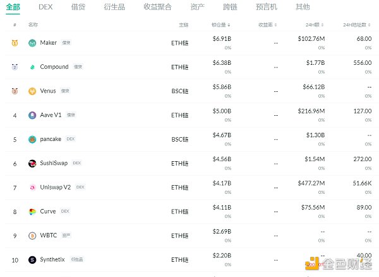The height and width of the screenshot is (277, 379).
Task: Switch to the 借贷 tab
Action: 78,7
